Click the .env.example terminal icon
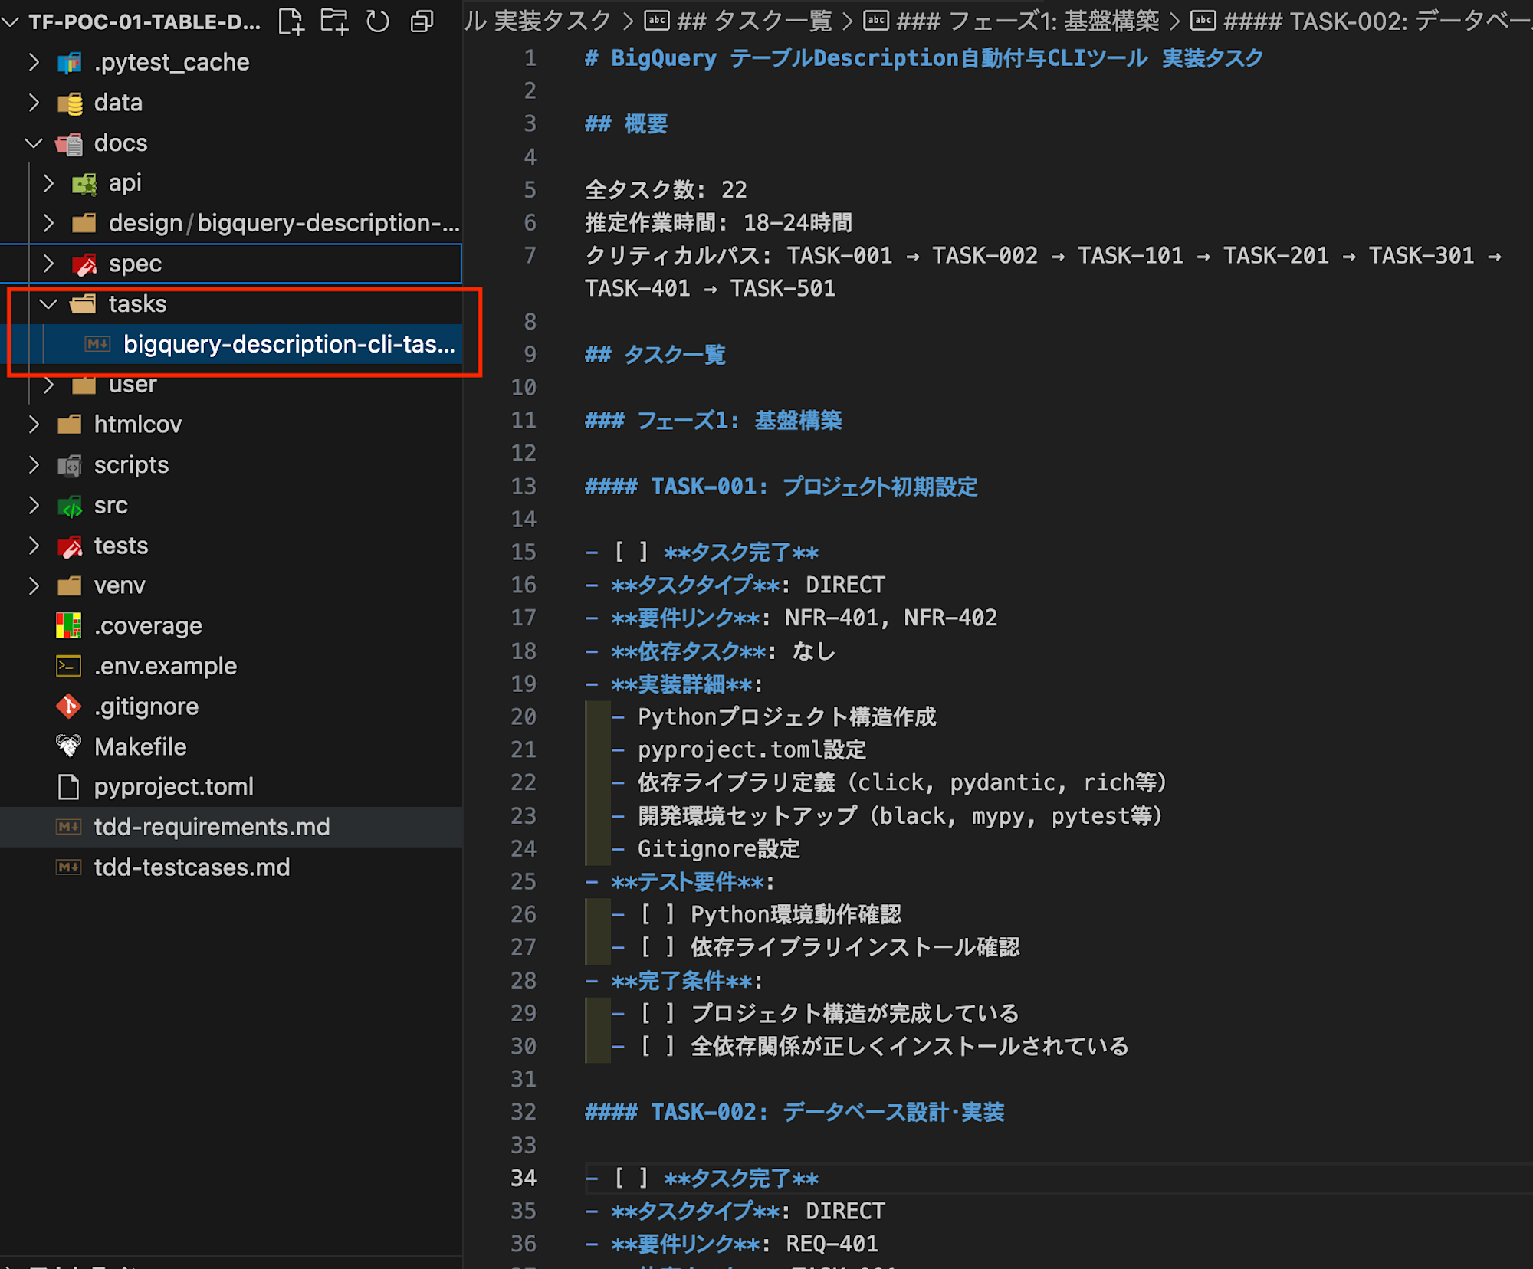This screenshot has width=1533, height=1269. [68, 666]
